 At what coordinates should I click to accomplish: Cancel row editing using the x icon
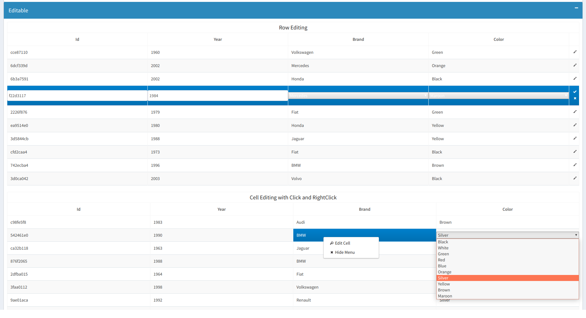575,98
